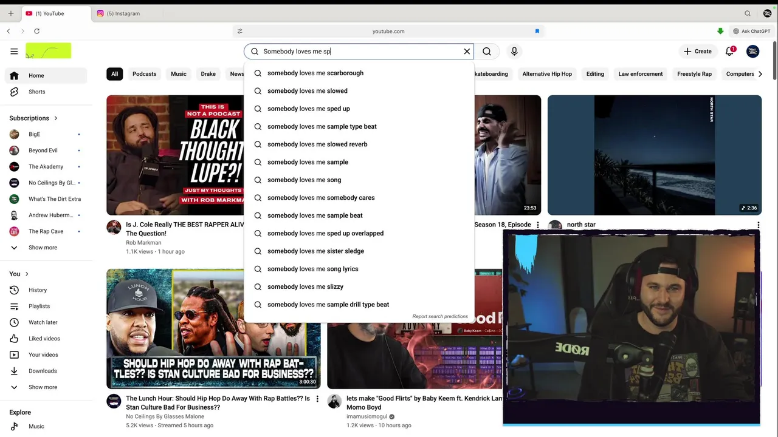Open the account avatar menu
This screenshot has width=778, height=437.
[x=752, y=52]
